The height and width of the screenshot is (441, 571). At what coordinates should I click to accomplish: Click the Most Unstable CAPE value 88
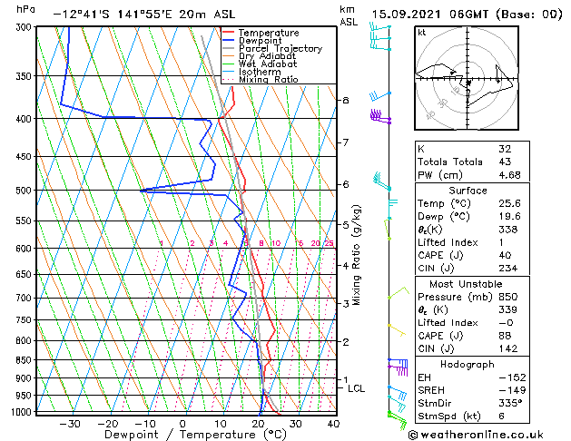[x=505, y=336]
